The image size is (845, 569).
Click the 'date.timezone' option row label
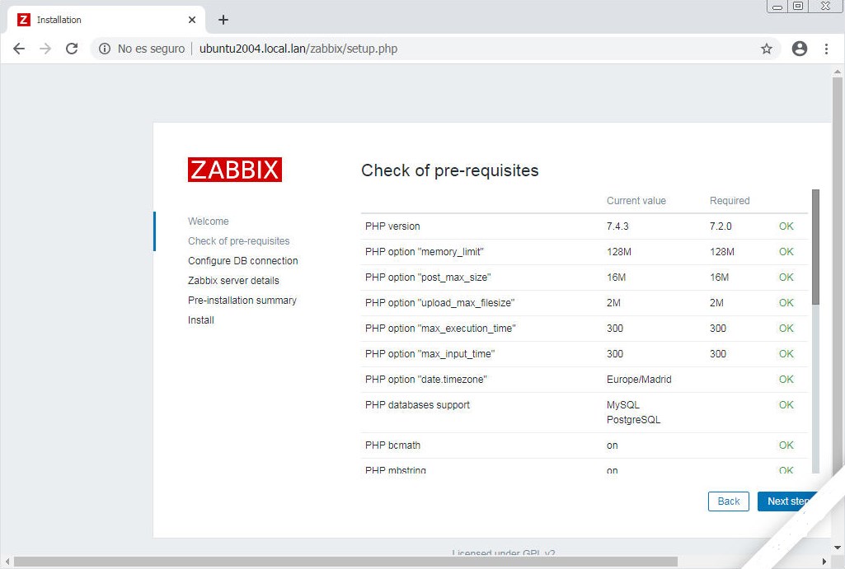click(425, 380)
